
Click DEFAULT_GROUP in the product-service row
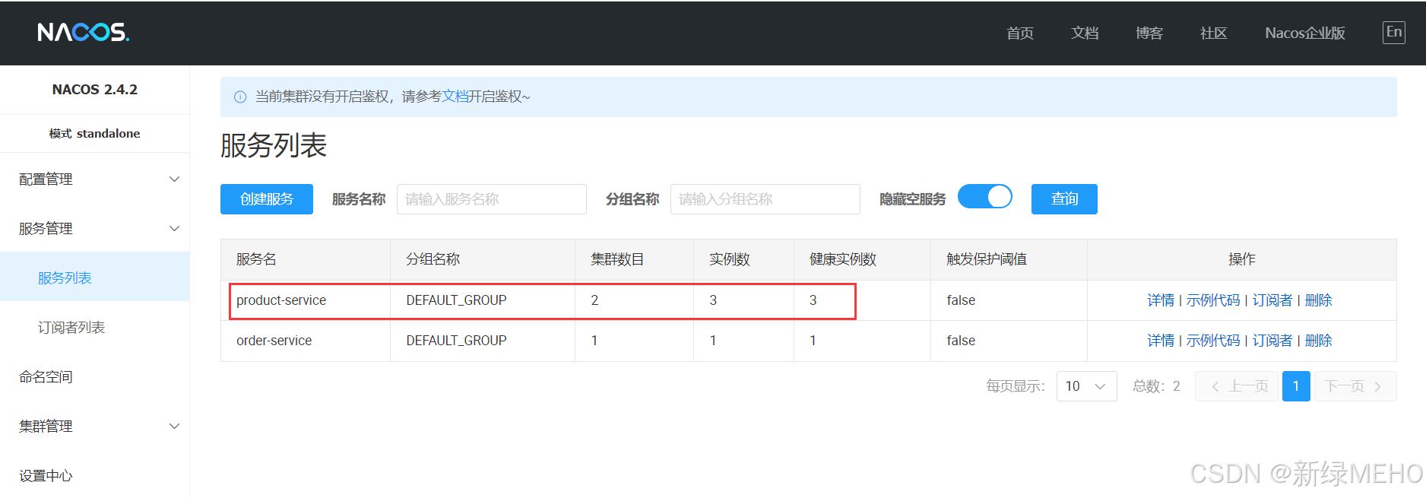coord(456,300)
